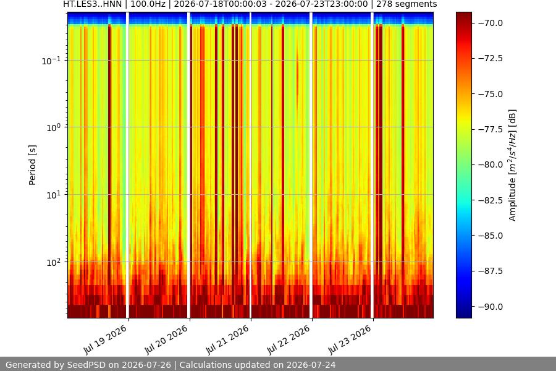Select the 'Jul 21 2026' x-axis label
Image resolution: width=556 pixels, height=371 pixels.
pyautogui.click(x=227, y=339)
